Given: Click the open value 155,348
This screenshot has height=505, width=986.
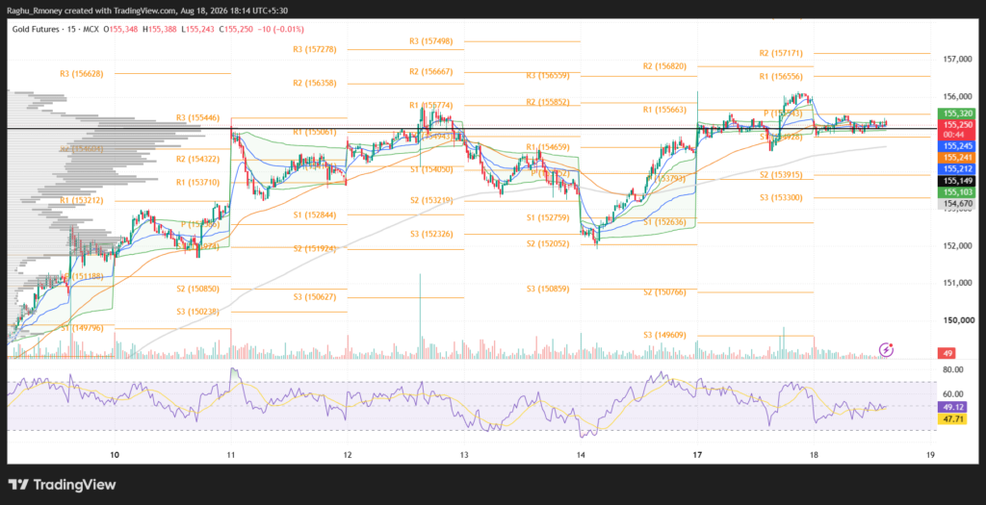Looking at the screenshot, I should (x=122, y=29).
